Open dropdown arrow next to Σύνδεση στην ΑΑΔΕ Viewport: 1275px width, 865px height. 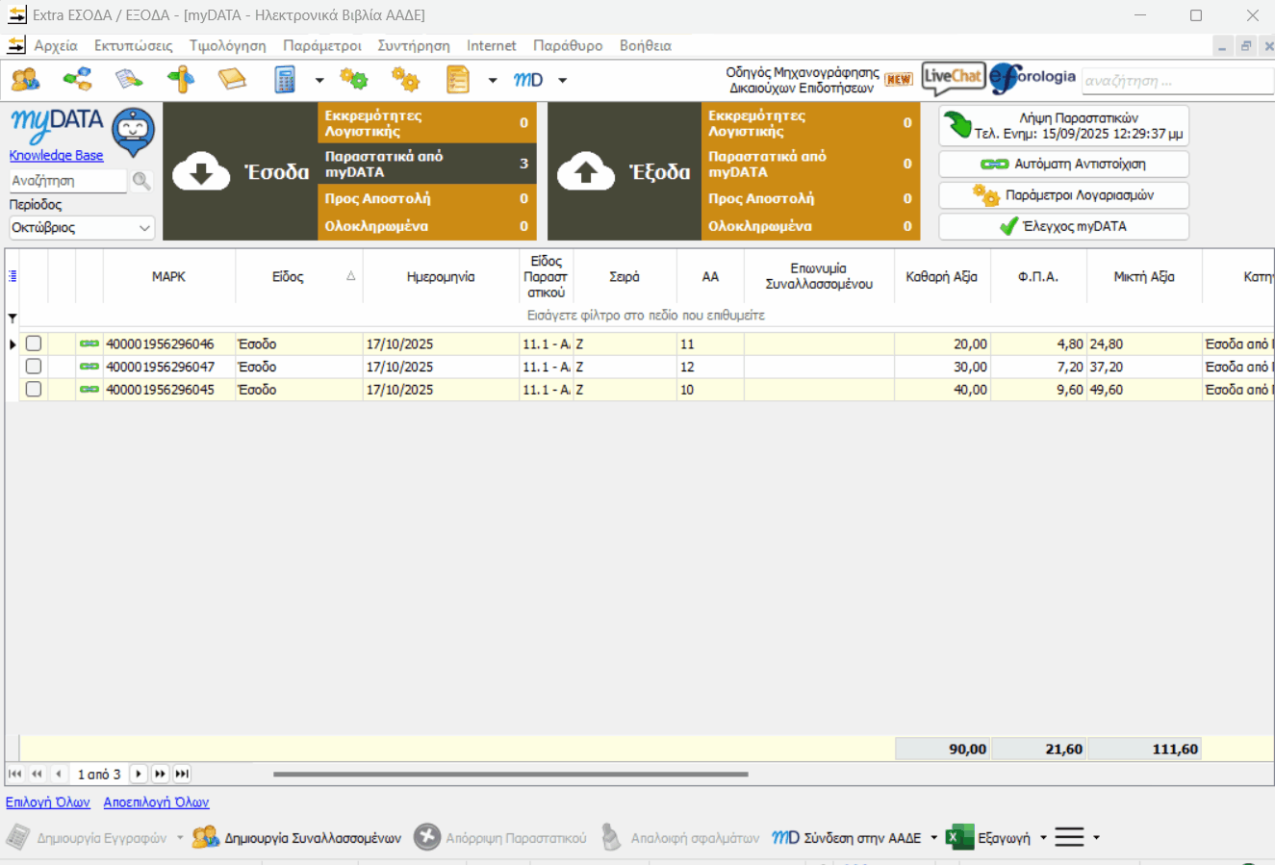point(933,838)
